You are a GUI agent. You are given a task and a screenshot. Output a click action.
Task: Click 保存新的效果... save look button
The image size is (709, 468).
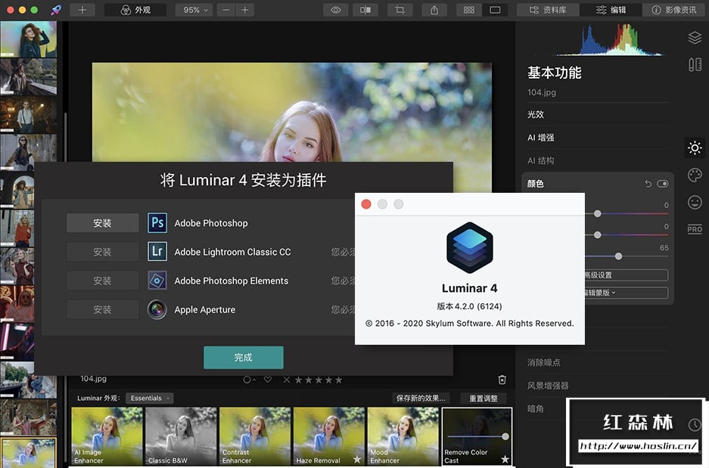point(421,398)
